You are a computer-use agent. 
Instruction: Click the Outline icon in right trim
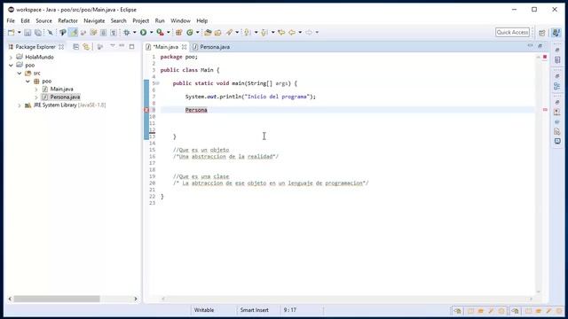point(557,86)
